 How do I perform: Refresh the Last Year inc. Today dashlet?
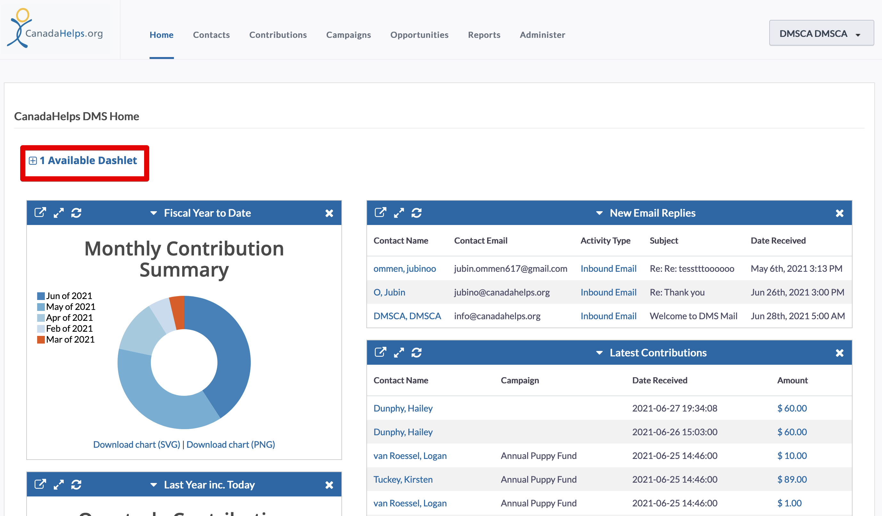pos(76,485)
